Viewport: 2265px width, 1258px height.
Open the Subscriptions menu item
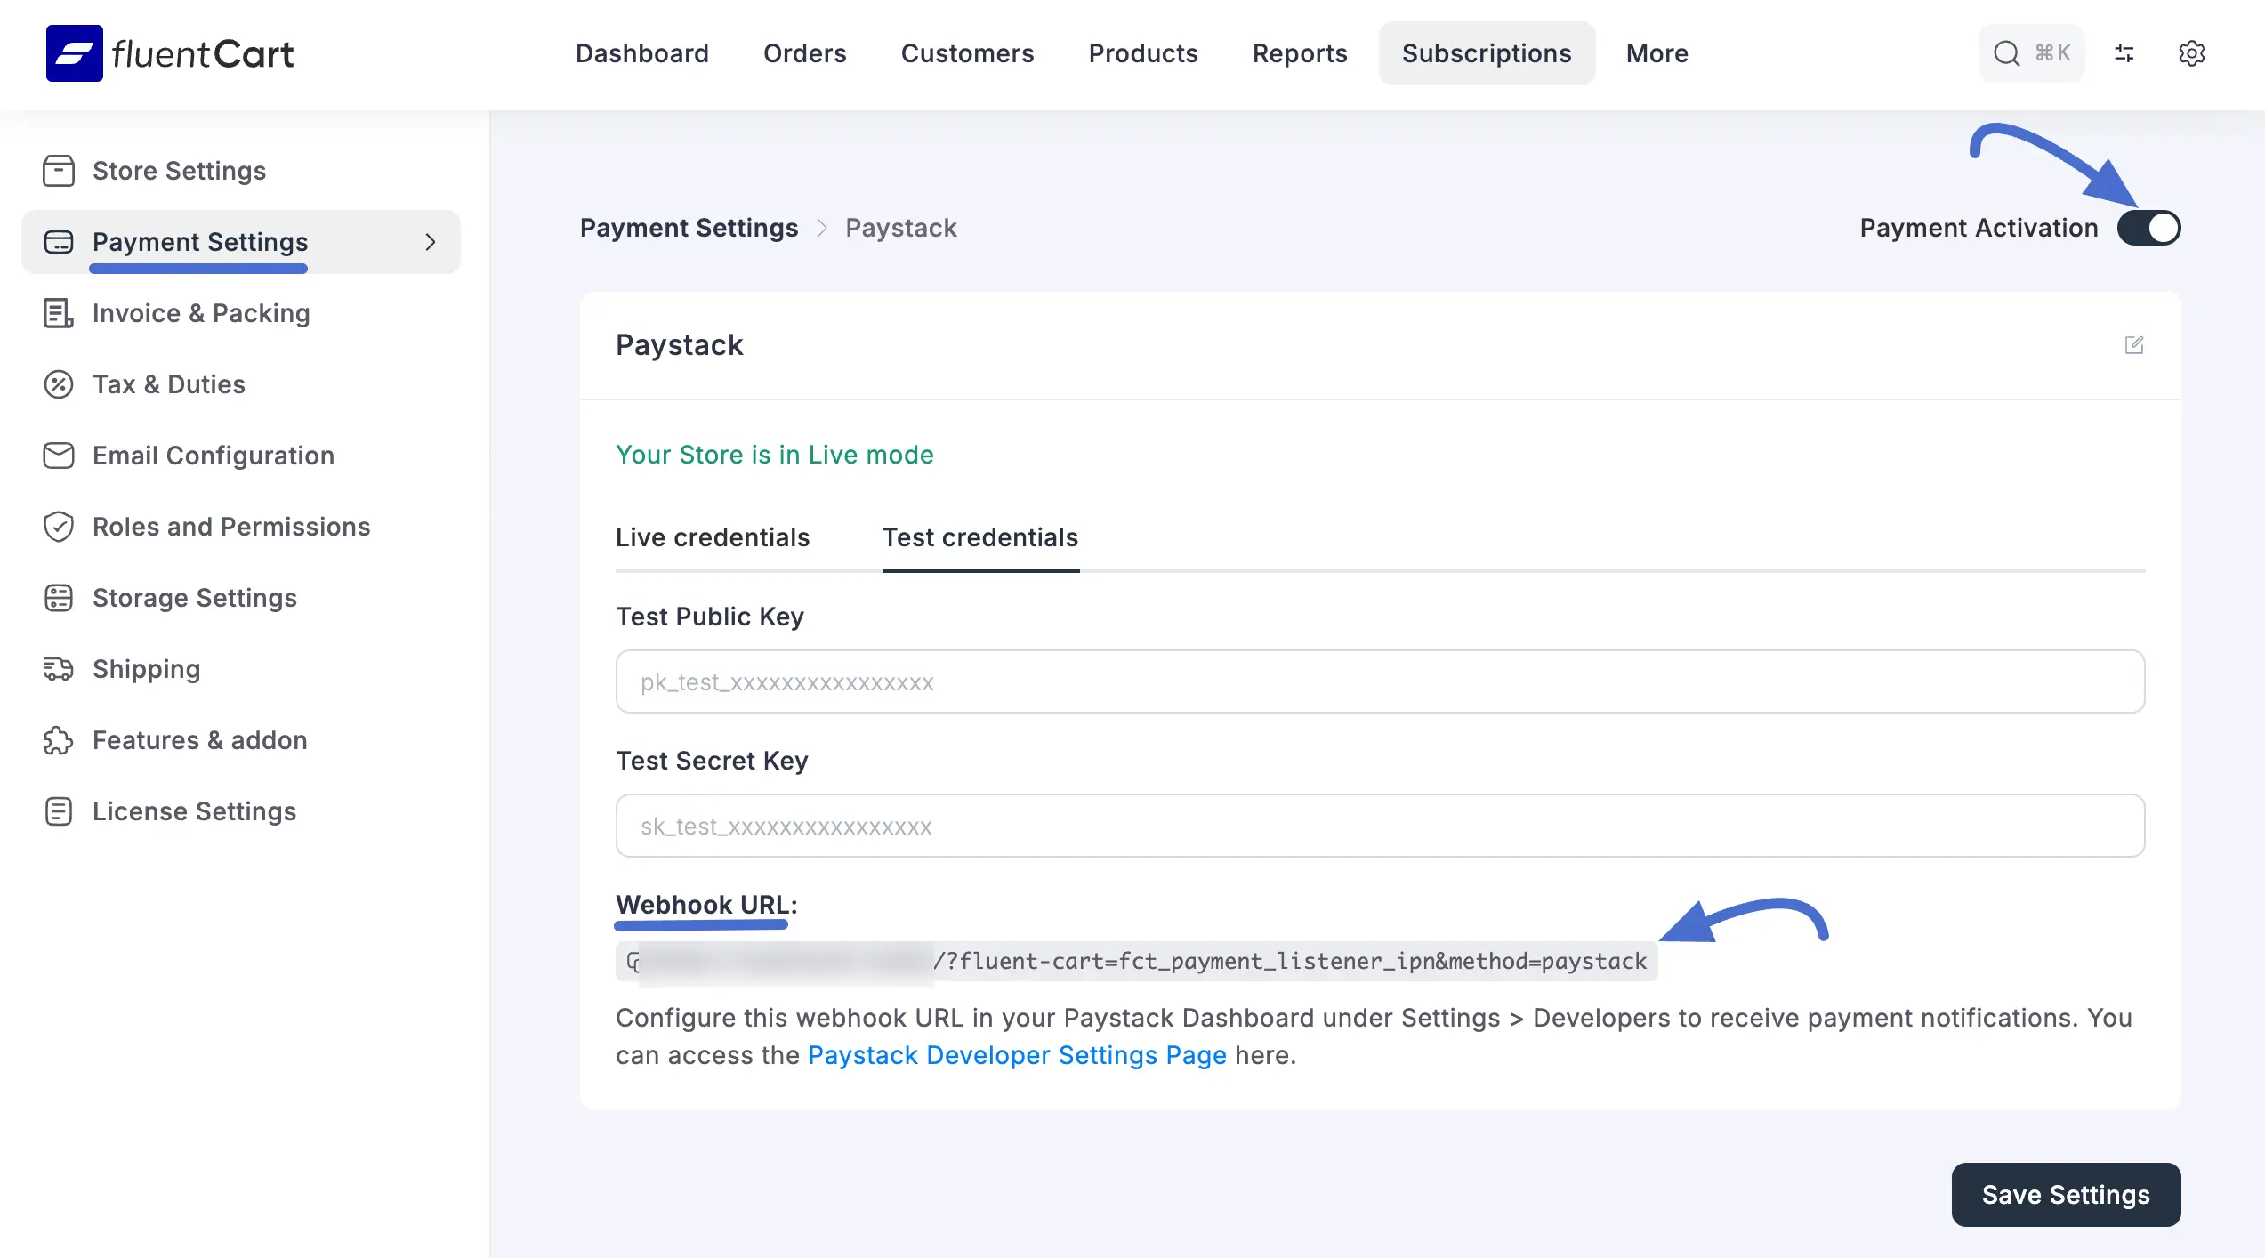tap(1487, 53)
